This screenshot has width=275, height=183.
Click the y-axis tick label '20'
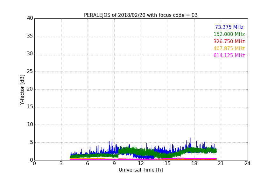[30, 89]
